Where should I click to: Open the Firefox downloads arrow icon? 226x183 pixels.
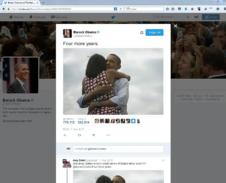(186, 9)
